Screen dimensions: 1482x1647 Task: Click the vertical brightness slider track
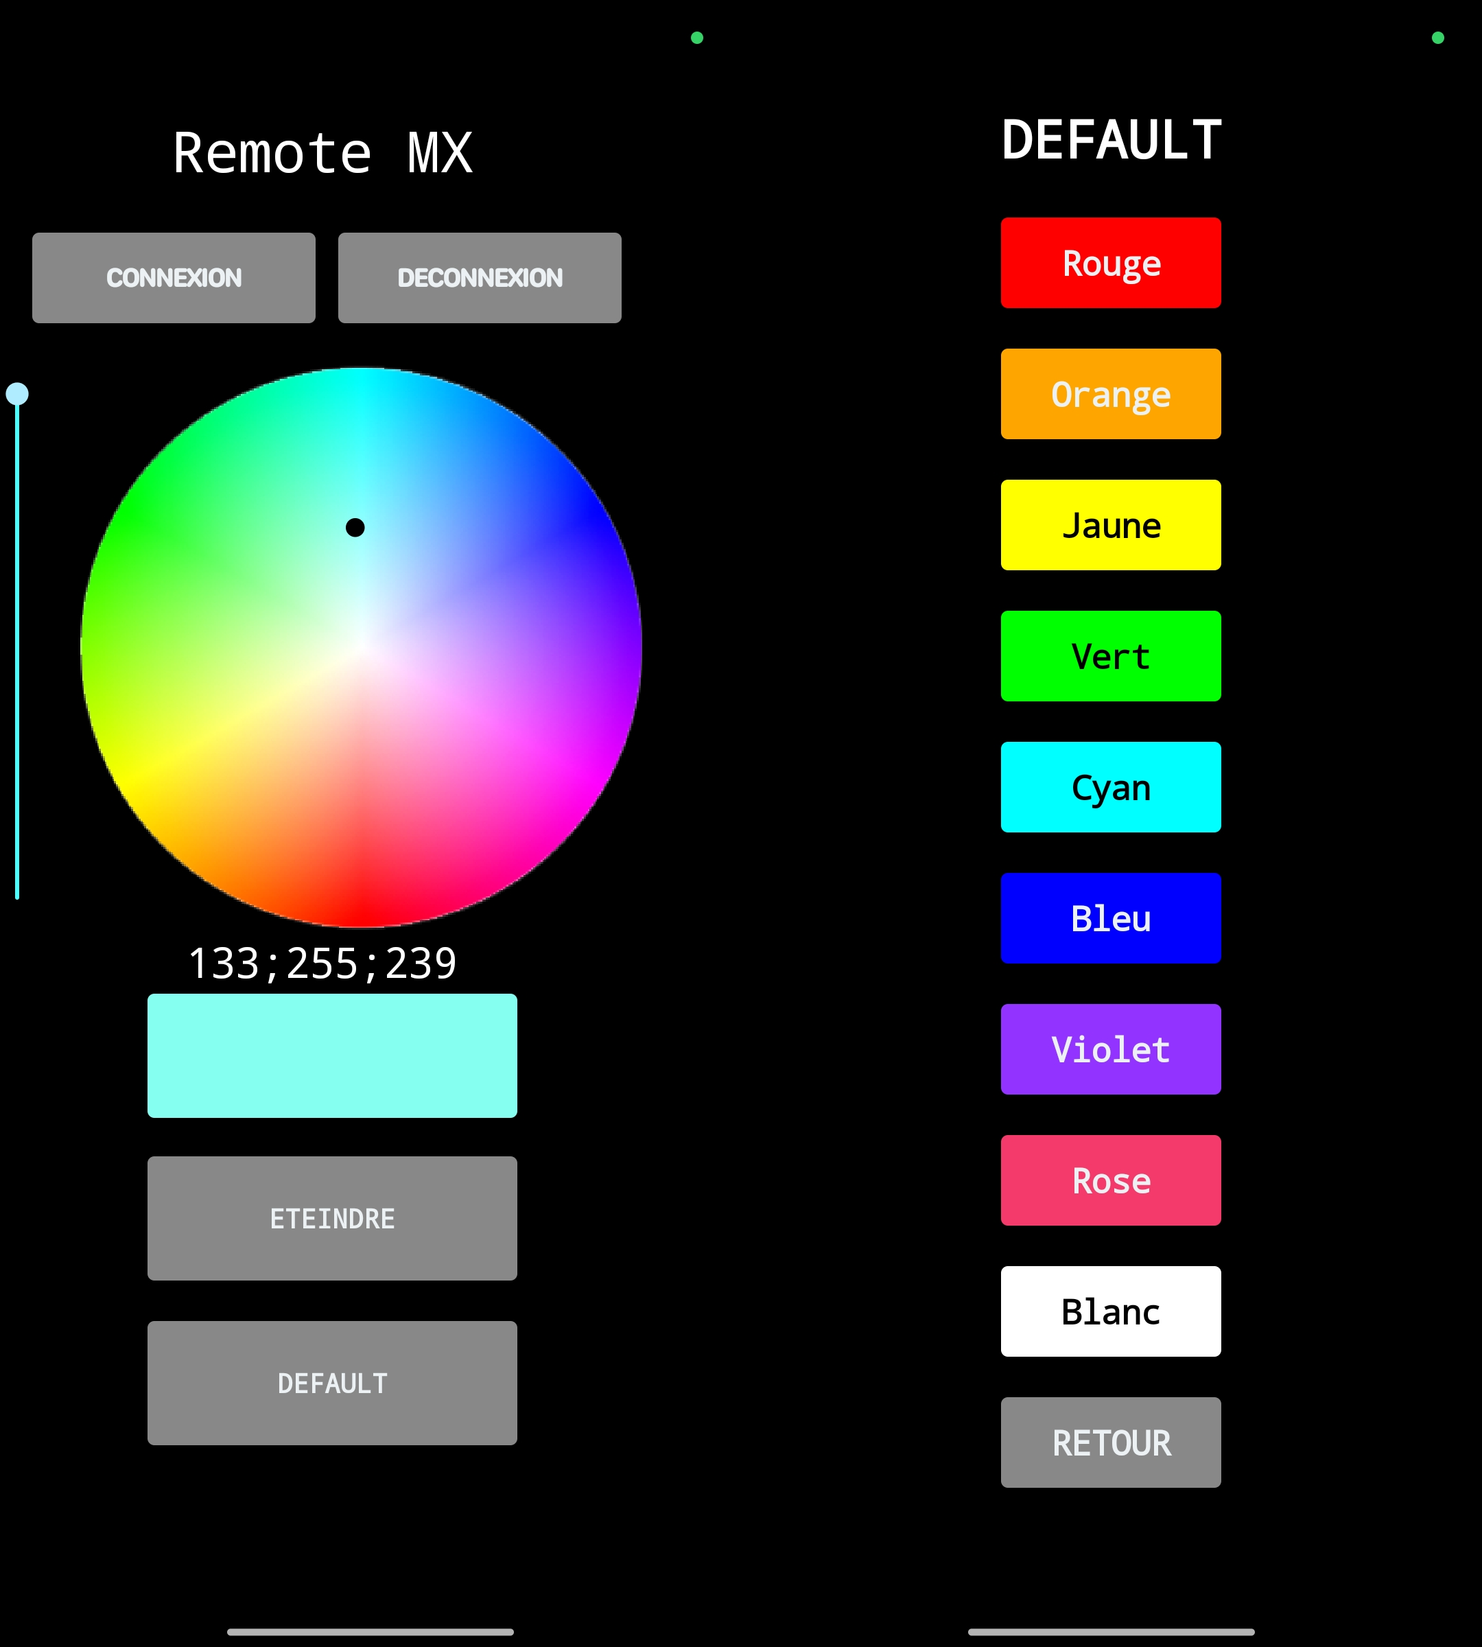pyautogui.click(x=17, y=652)
